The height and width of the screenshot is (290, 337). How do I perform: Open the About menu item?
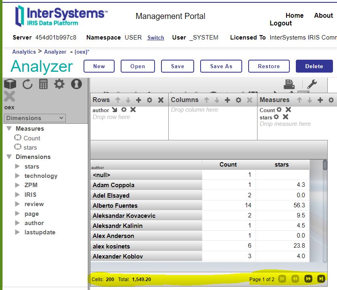(x=323, y=16)
